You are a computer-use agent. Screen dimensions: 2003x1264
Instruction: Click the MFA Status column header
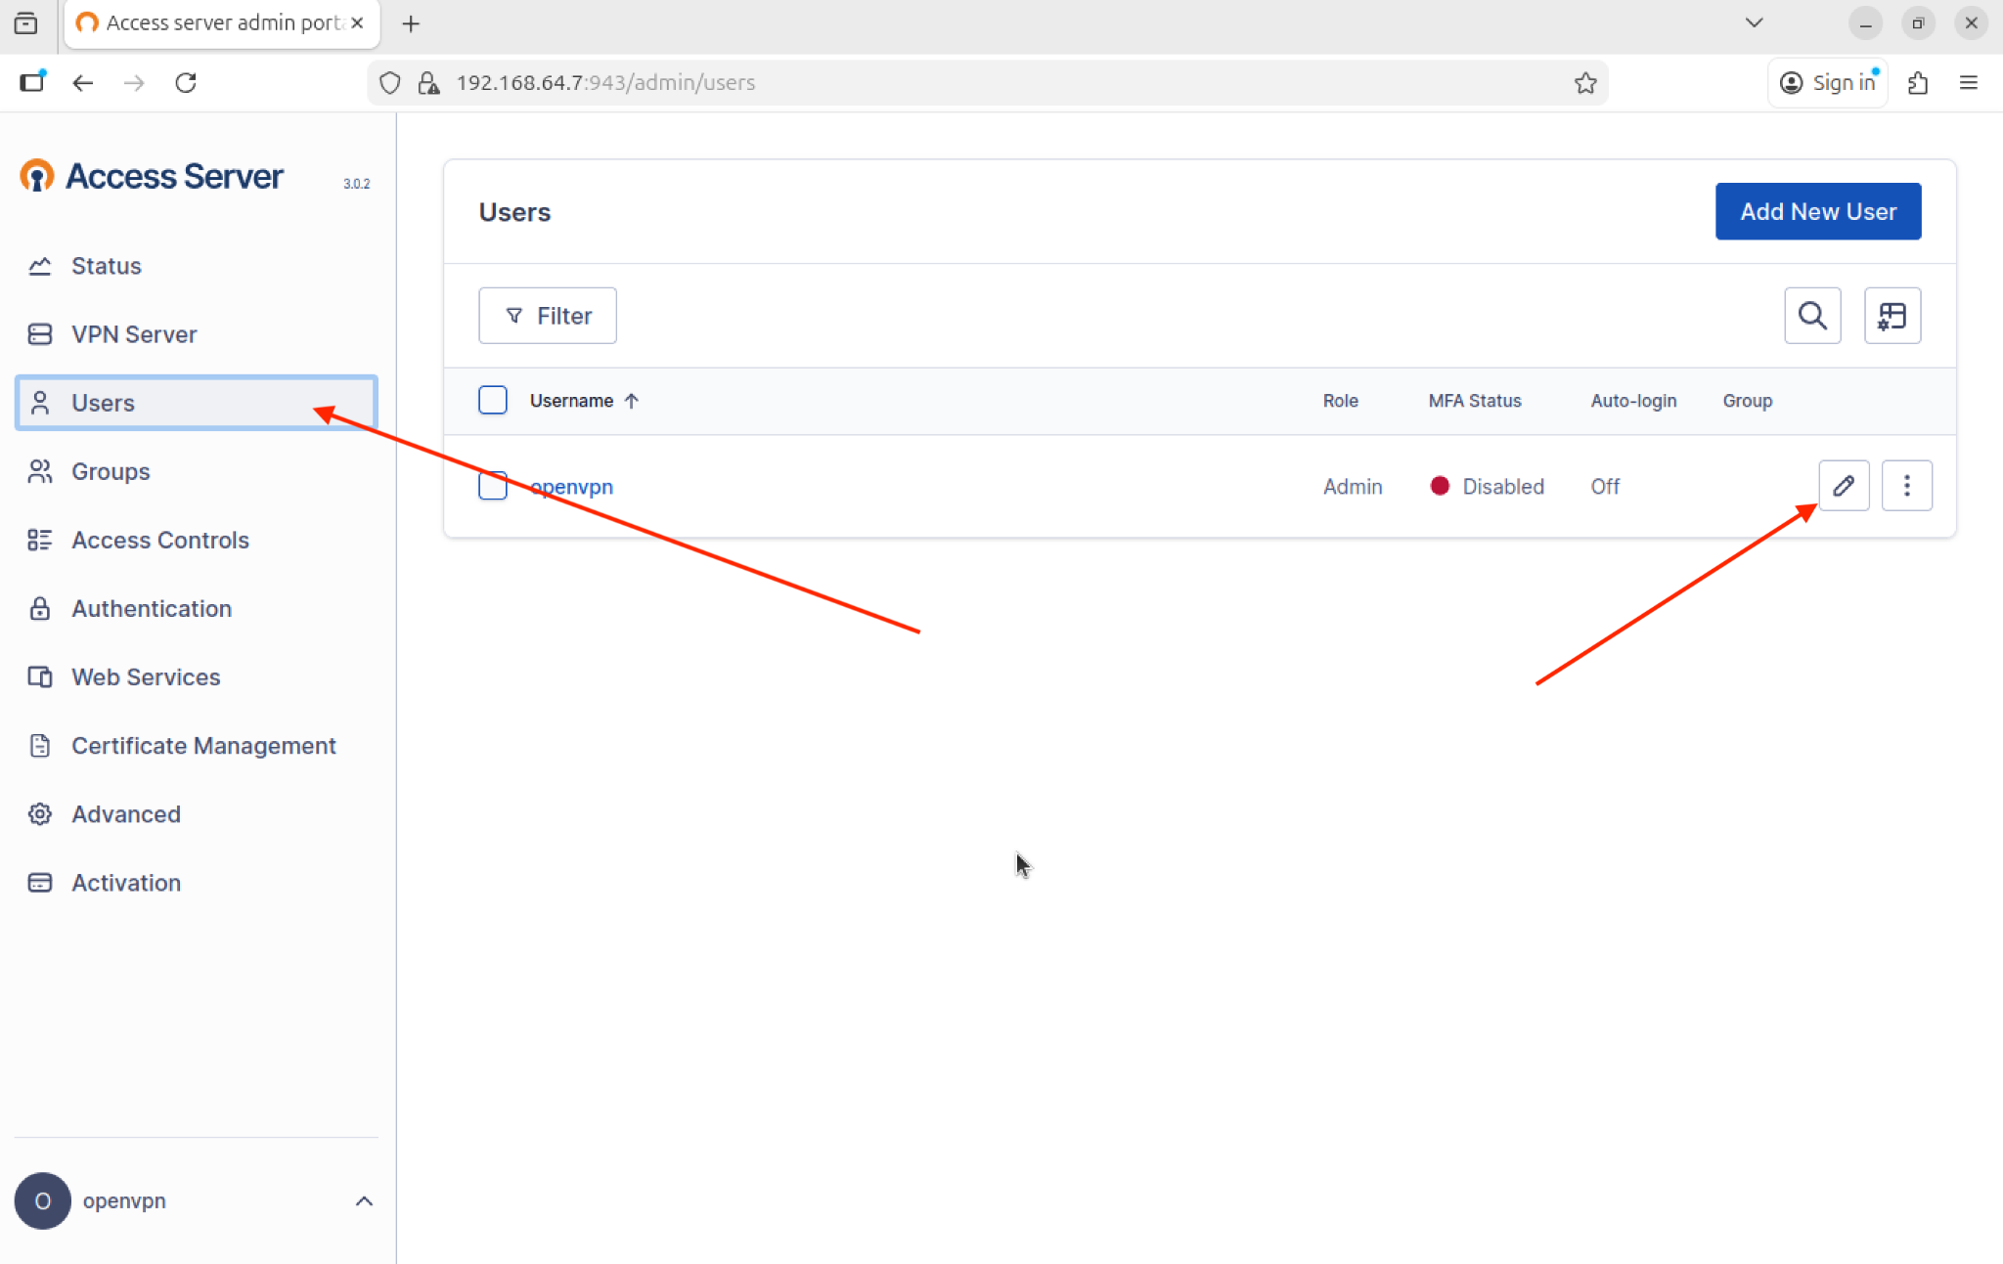[x=1475, y=401]
